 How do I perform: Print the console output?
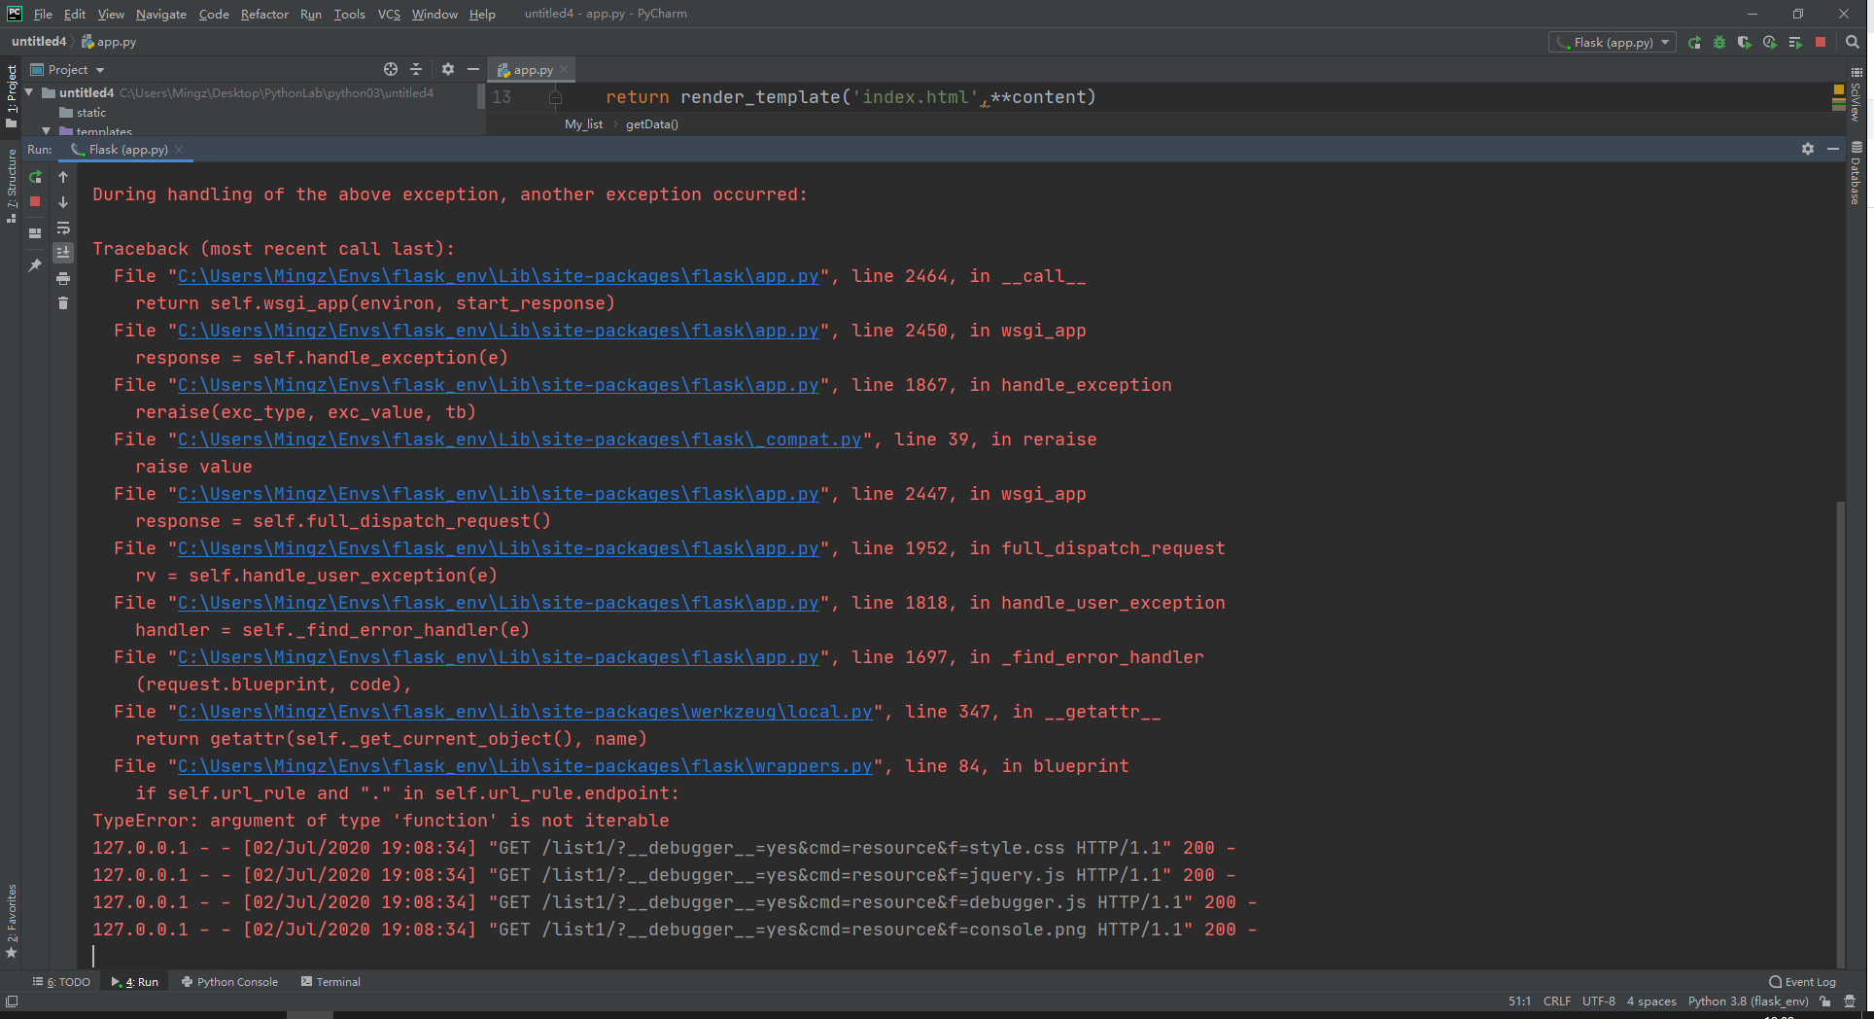coord(63,278)
